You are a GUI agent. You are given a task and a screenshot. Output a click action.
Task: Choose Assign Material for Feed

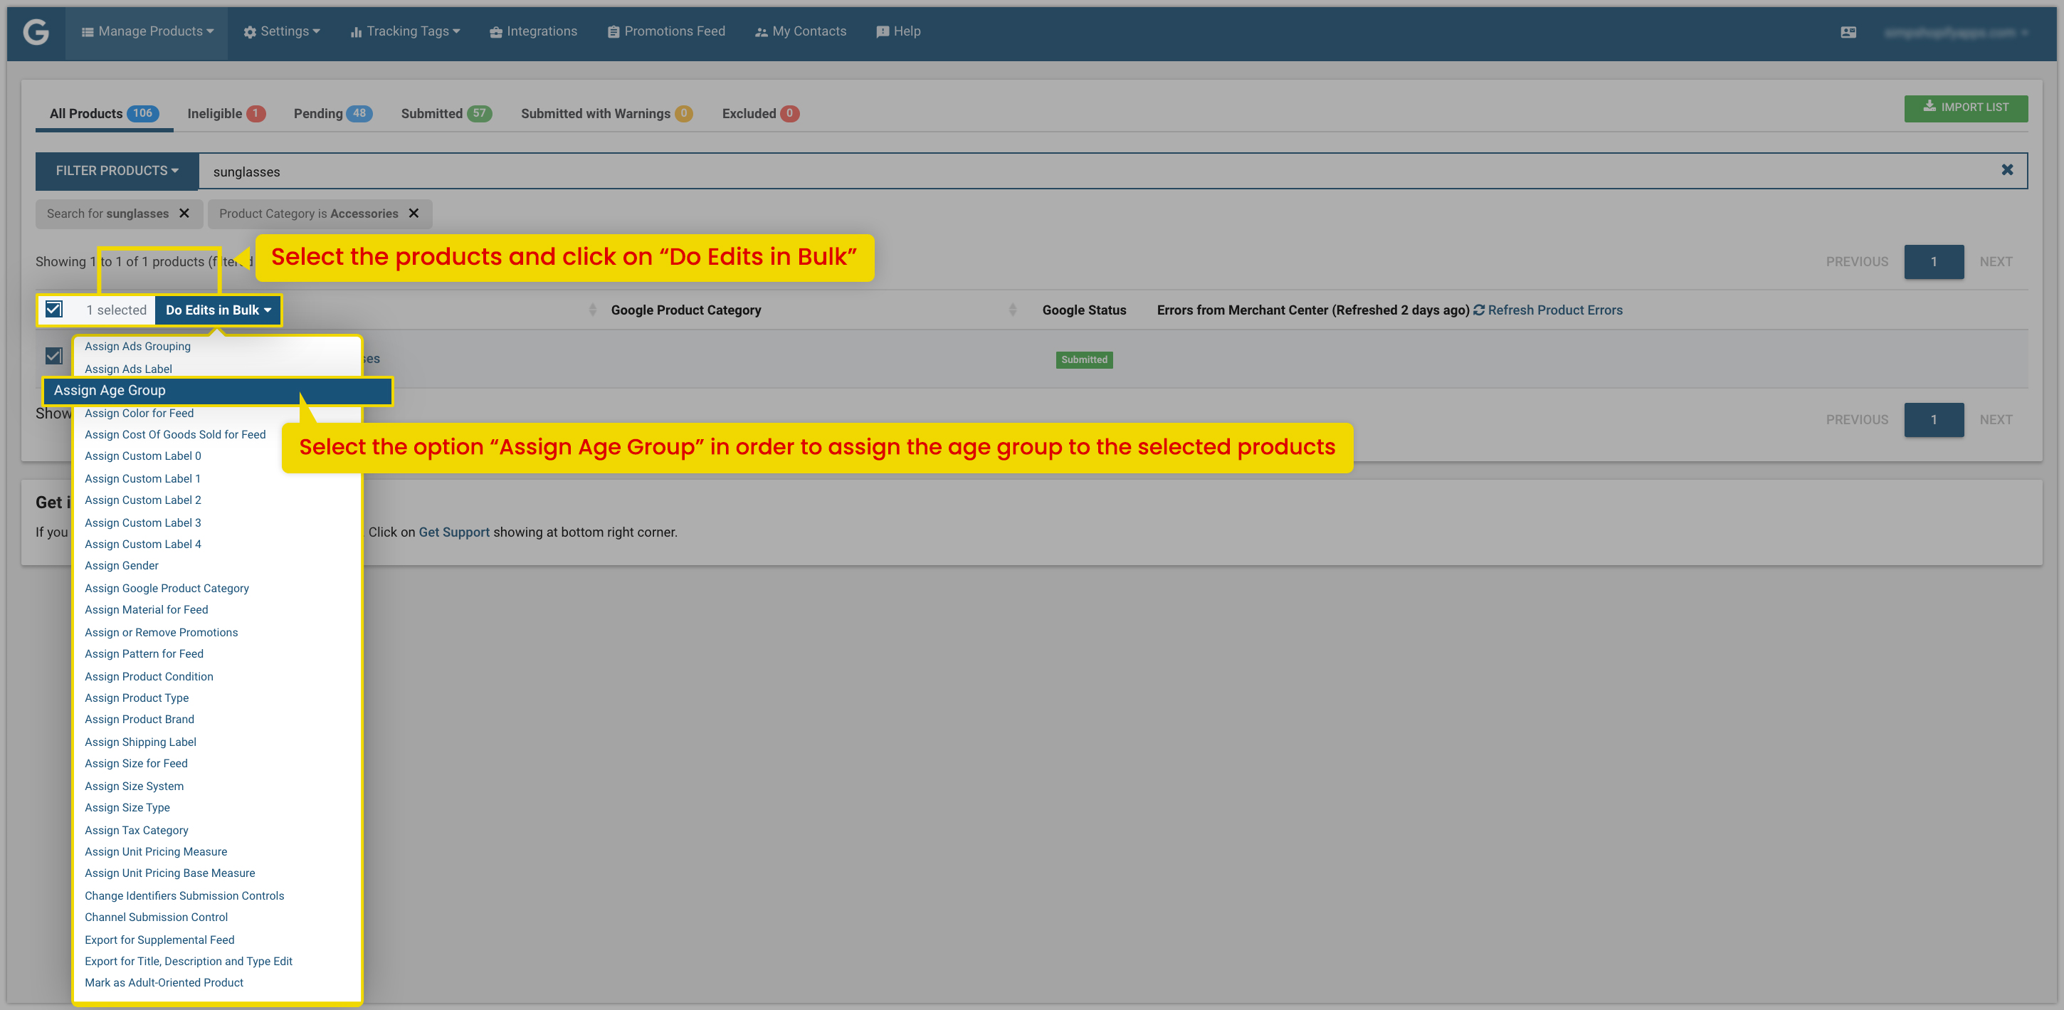coord(147,610)
